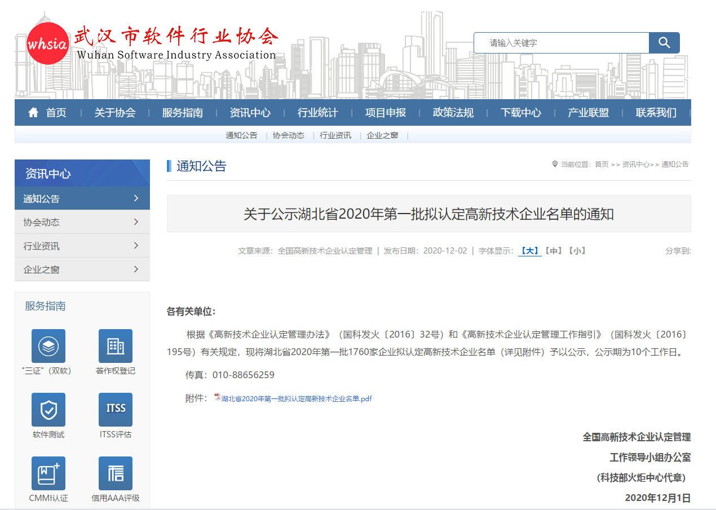Click the keyword search input field
Screen dimensions: 716x510
(x=561, y=42)
